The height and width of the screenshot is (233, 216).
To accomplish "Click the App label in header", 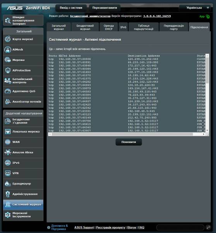I will [x=202, y=16].
